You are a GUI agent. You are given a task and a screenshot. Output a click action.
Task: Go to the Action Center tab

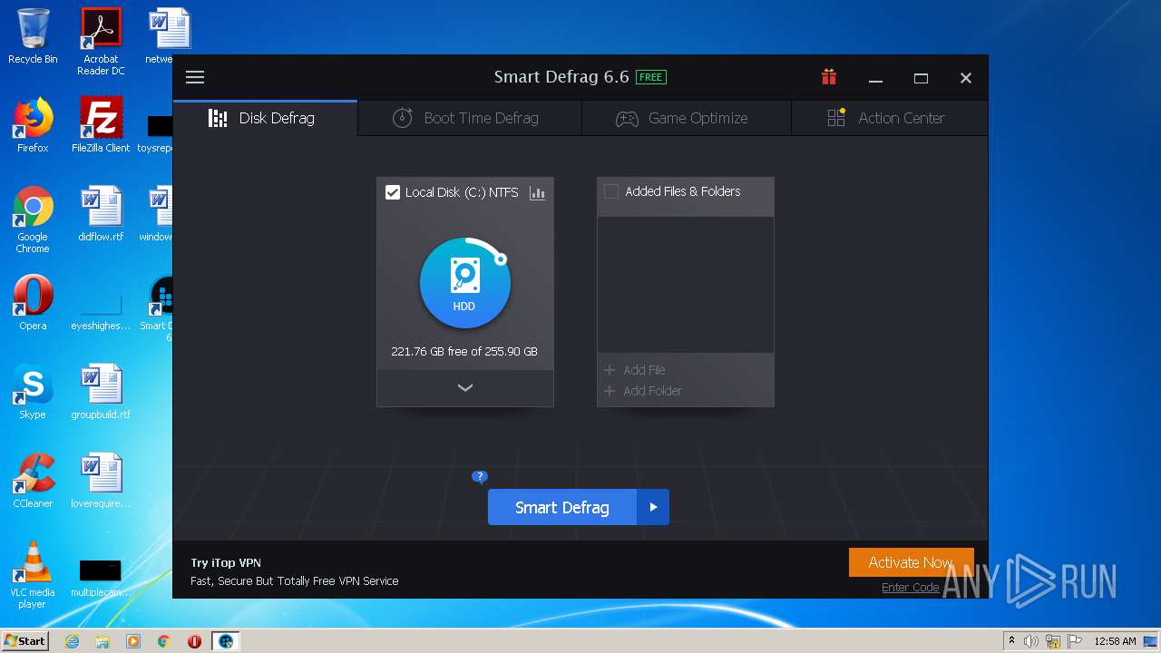[x=890, y=118]
